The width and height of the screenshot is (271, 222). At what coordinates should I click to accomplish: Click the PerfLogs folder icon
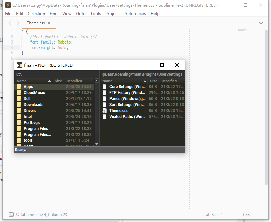point(19,123)
